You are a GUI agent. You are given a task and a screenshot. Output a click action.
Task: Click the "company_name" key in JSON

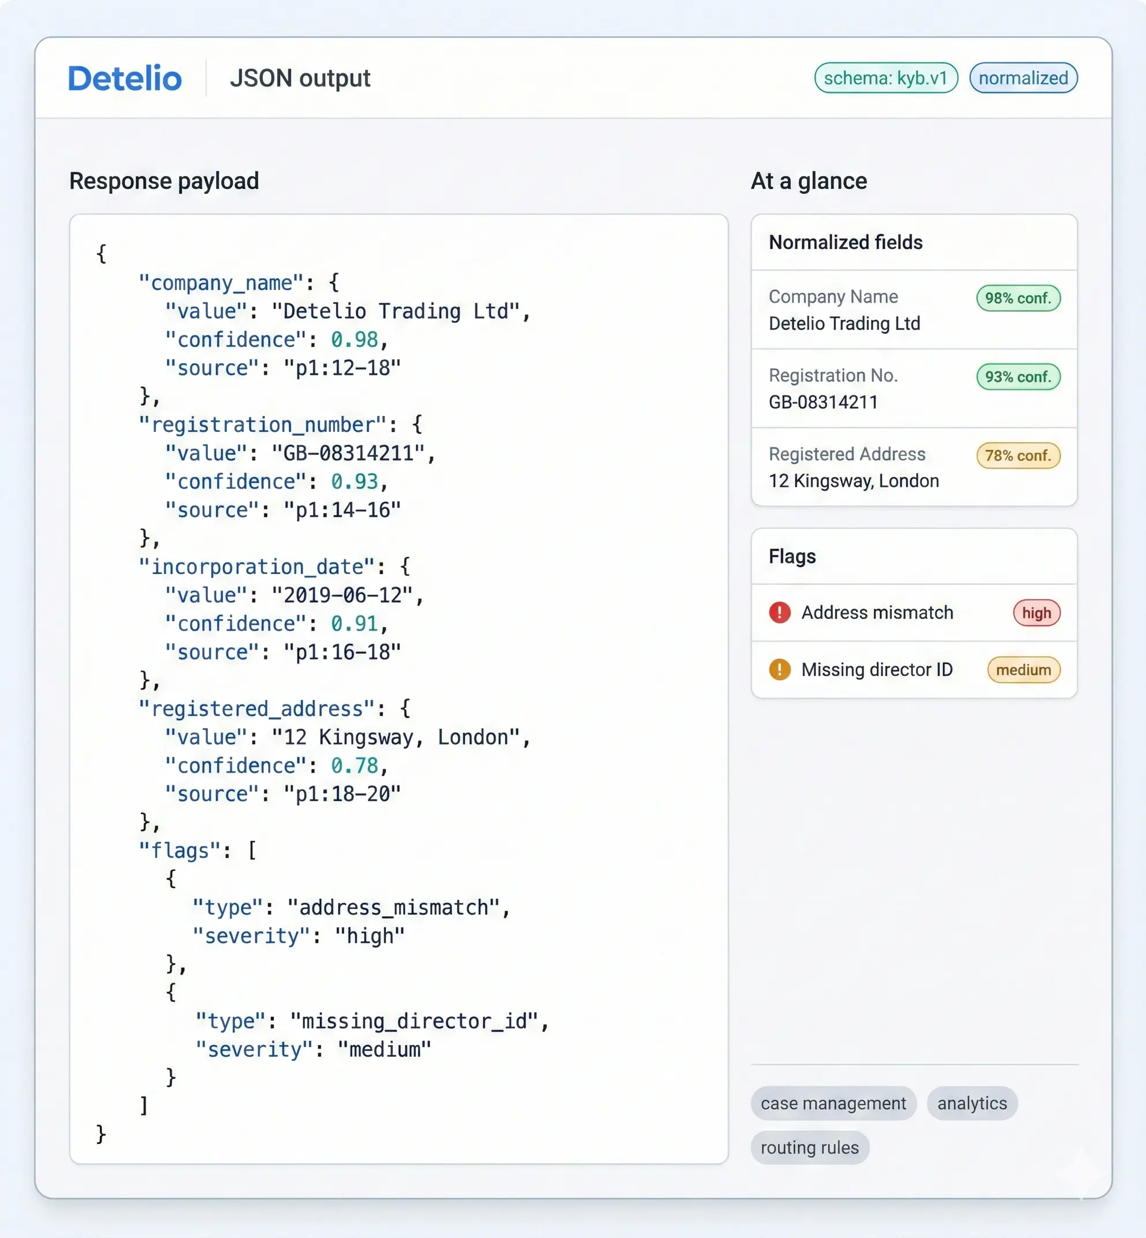pos(221,284)
